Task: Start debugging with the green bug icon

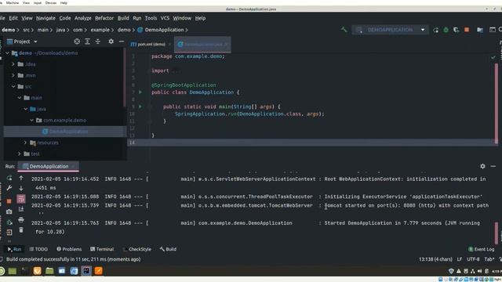Action: click(x=446, y=30)
